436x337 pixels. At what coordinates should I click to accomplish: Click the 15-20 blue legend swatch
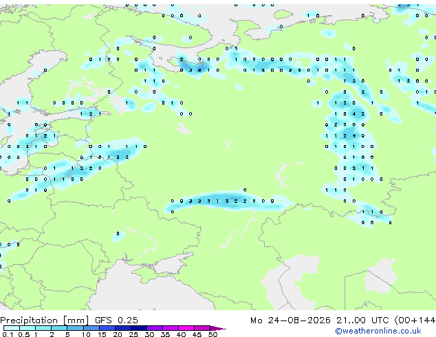(x=107, y=328)
